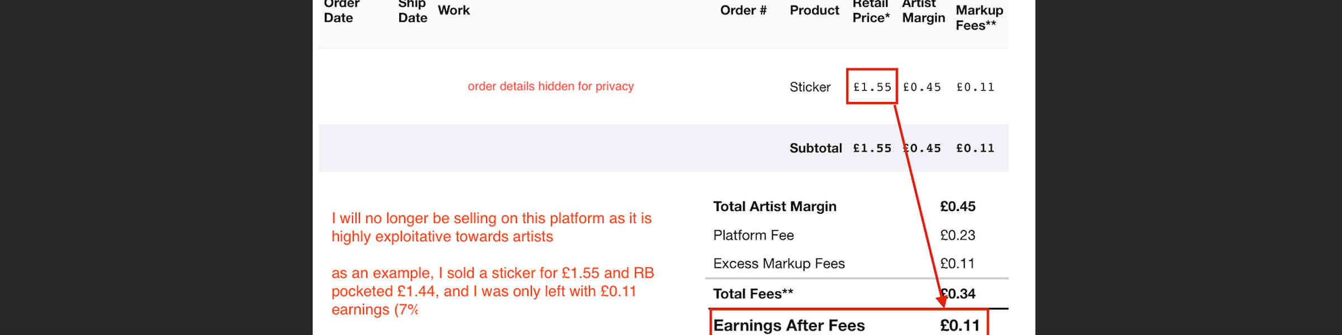Click the £0.11 markup fee in Sticker row
1342x335 pixels.
point(975,87)
